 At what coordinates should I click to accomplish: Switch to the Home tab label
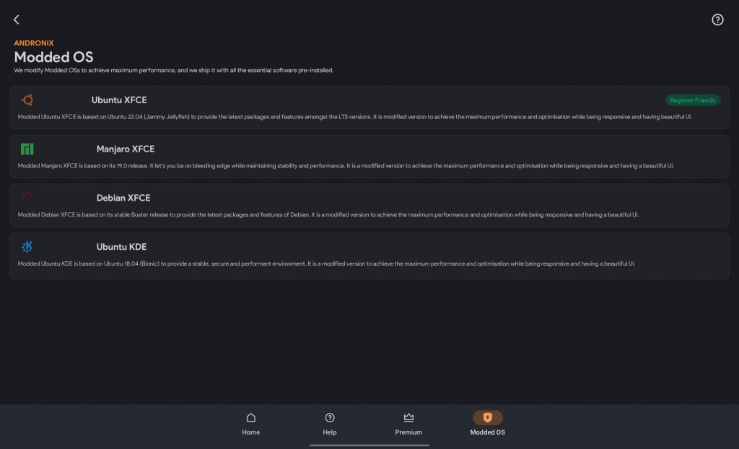tap(250, 432)
